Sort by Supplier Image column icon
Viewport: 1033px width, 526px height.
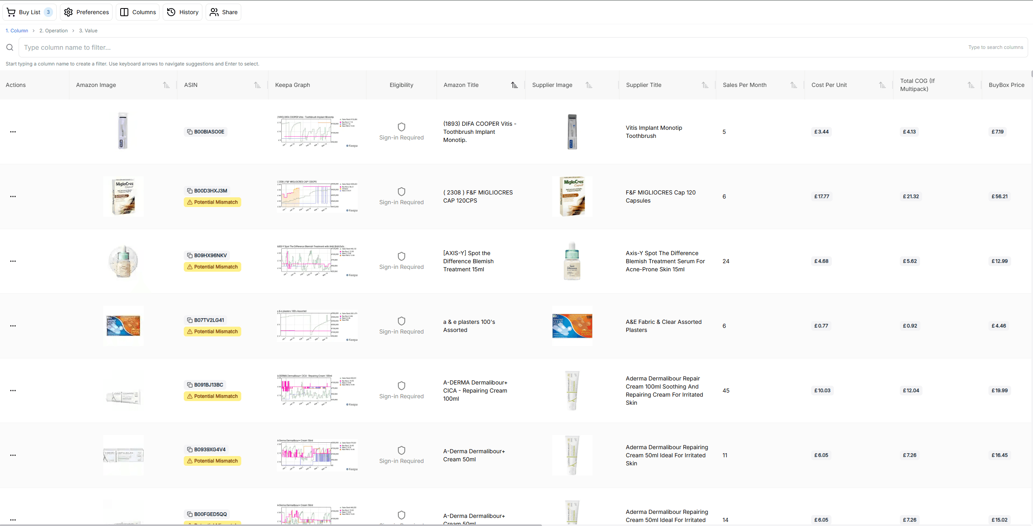[x=589, y=85]
